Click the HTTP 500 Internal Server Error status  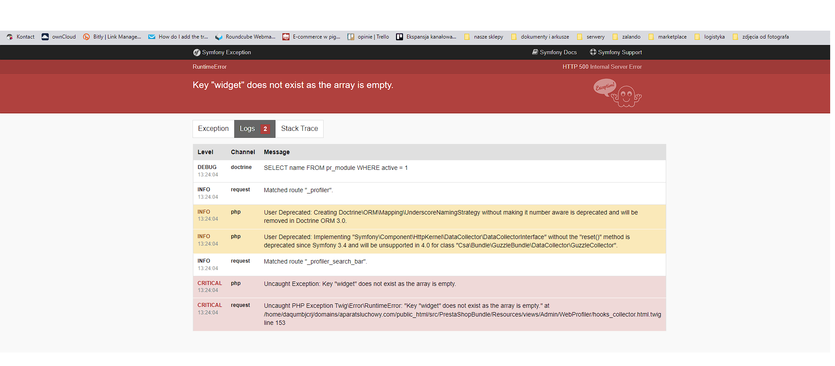point(602,67)
